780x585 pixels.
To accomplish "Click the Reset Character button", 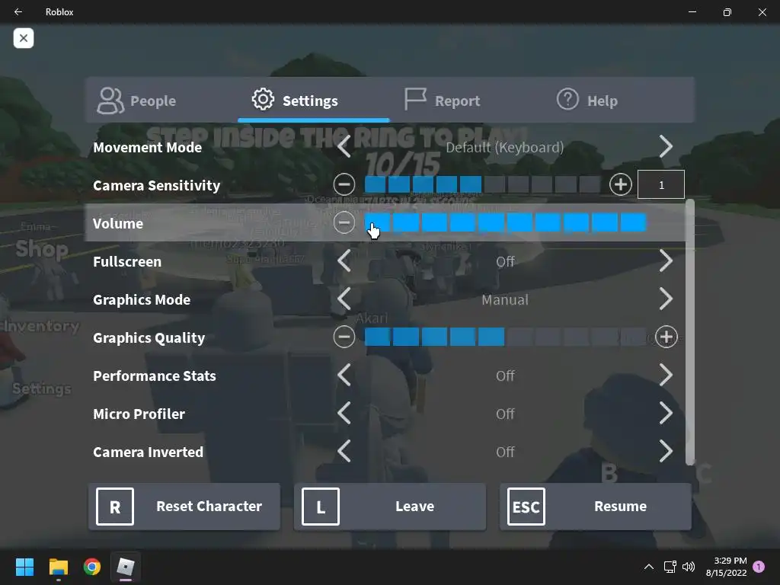I will pyautogui.click(x=184, y=507).
